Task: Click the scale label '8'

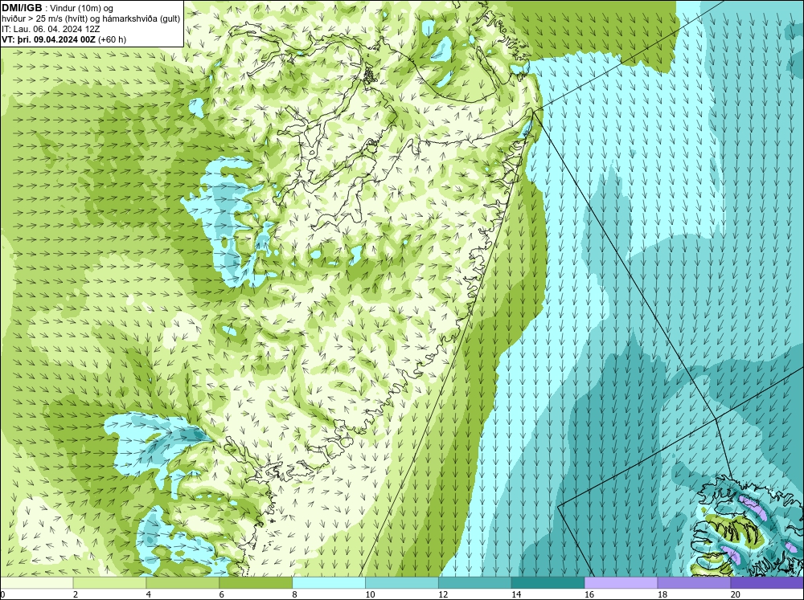Action: pos(295,594)
